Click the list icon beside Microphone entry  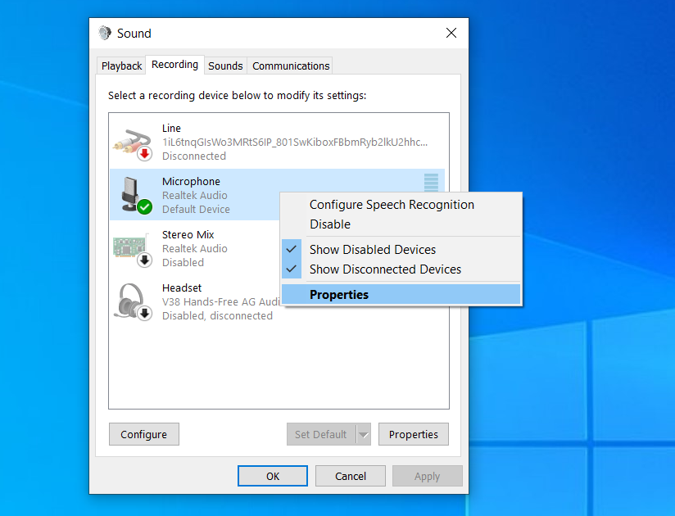point(431,181)
